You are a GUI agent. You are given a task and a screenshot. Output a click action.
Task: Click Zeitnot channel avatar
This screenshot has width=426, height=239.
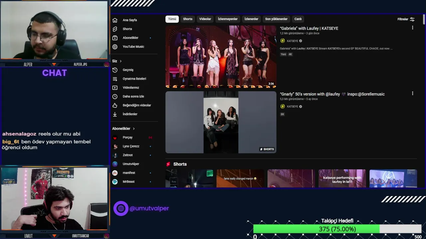click(115, 155)
